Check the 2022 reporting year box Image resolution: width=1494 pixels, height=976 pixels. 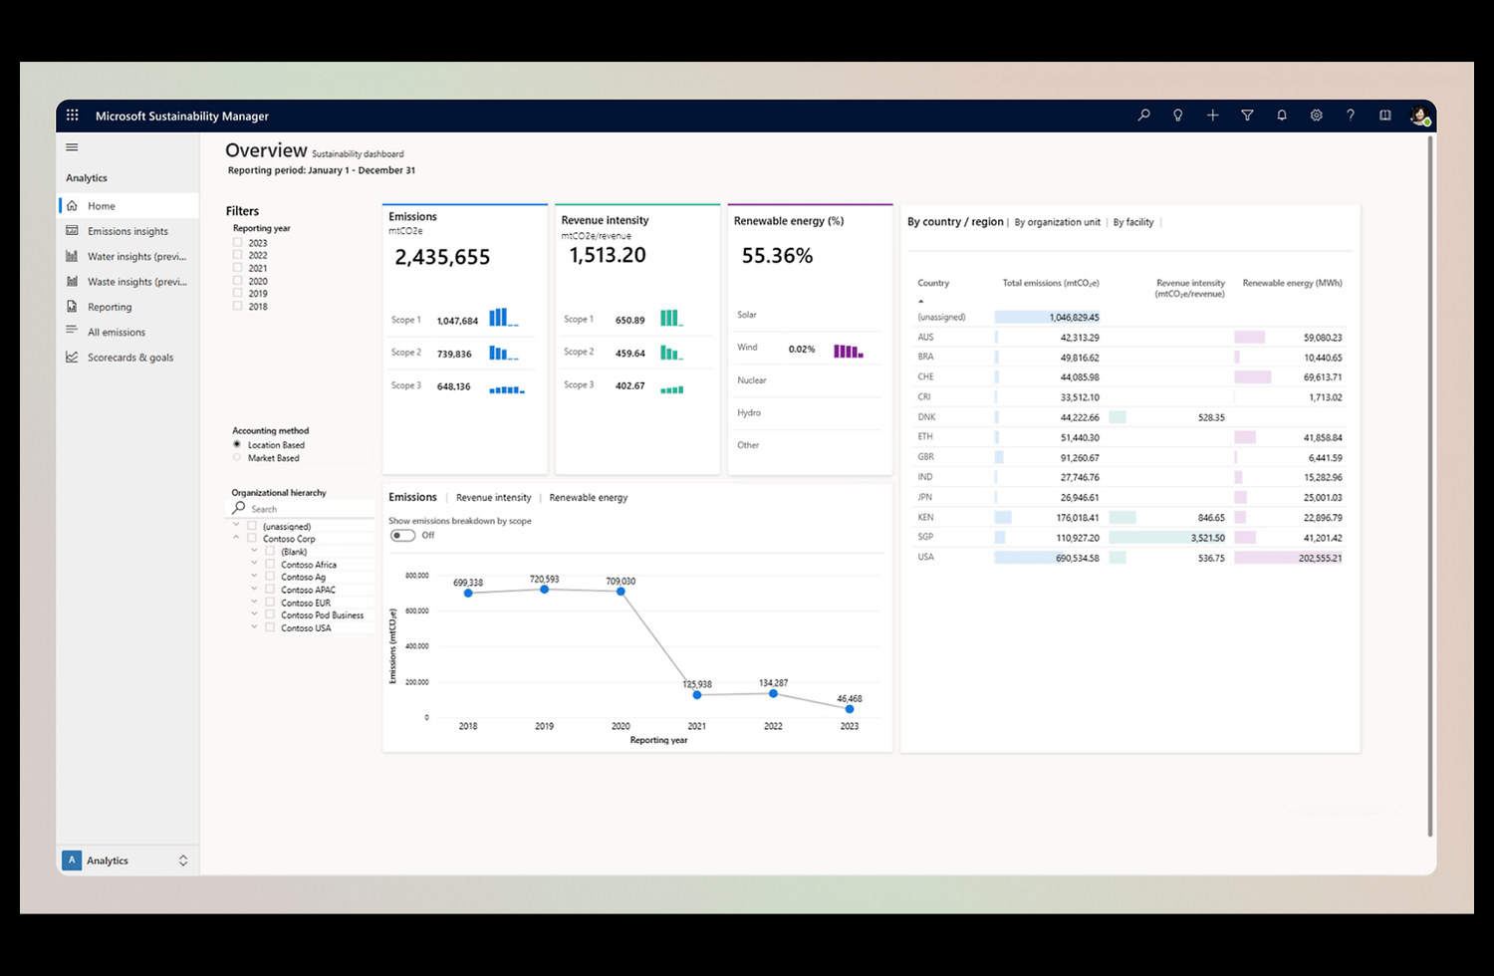point(238,255)
